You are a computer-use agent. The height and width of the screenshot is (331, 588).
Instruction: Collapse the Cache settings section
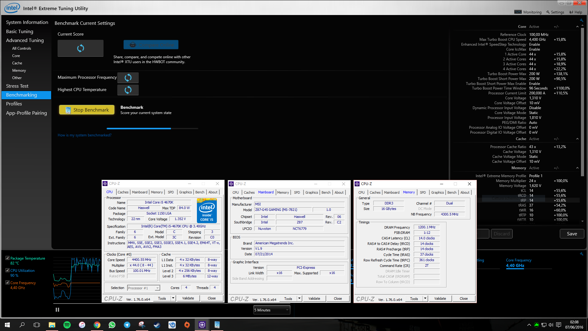[577, 139]
